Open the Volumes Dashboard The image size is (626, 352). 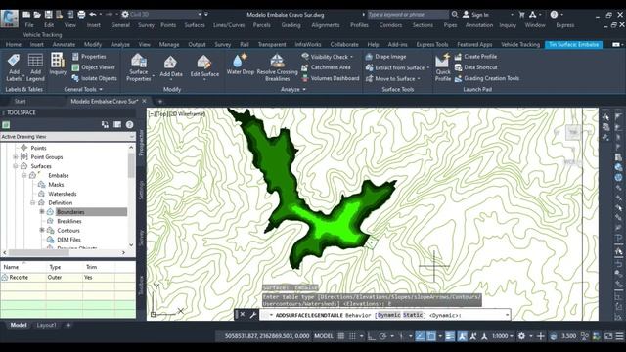point(331,78)
